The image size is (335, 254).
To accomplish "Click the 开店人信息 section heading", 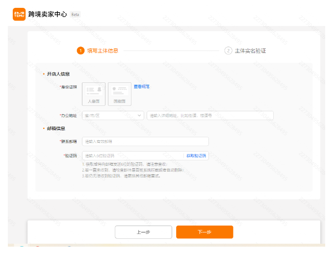I will click(x=58, y=74).
